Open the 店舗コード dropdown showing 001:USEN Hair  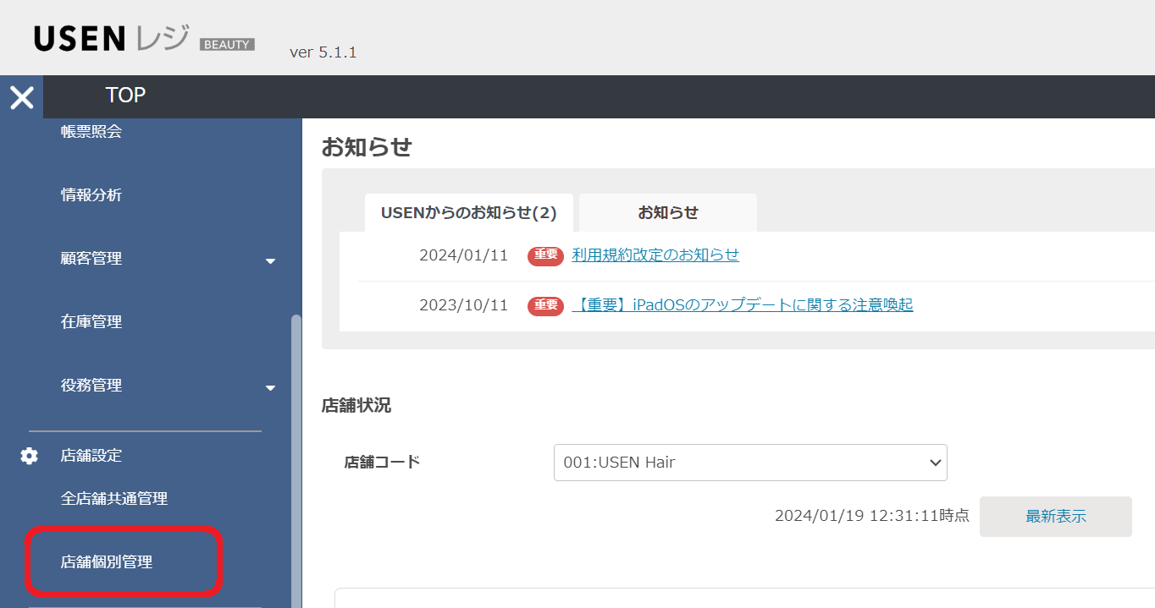749,463
